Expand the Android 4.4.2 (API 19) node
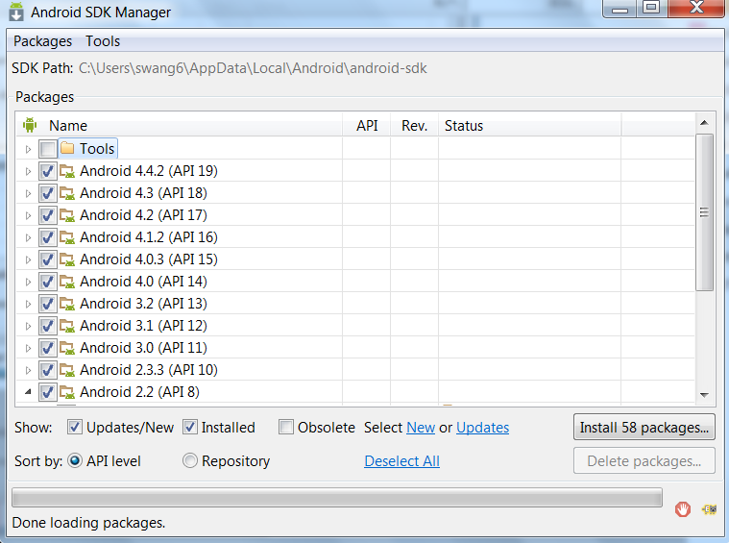 coord(29,172)
